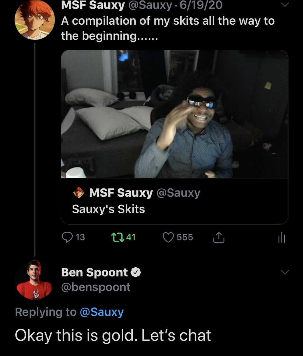Image resolution: width=303 pixels, height=356 pixels.
Task: Open tweet analytics bar chart icon
Action: 281,238
